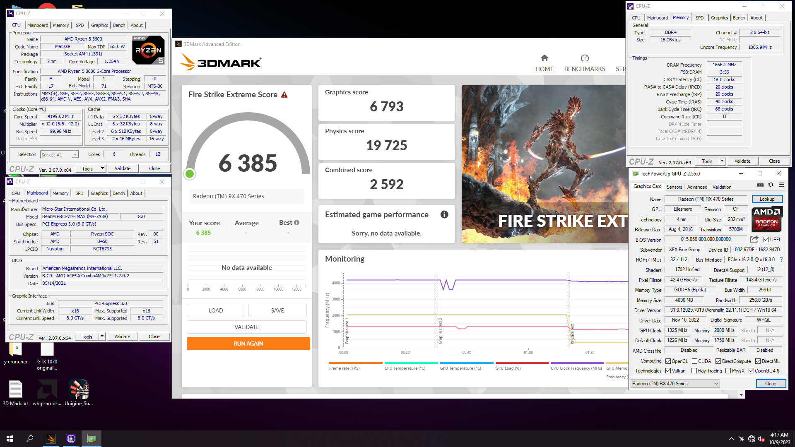Image resolution: width=795 pixels, height=447 pixels.
Task: Open the GPU-Z Radeon RX 470 device dropdown
Action: 675,384
